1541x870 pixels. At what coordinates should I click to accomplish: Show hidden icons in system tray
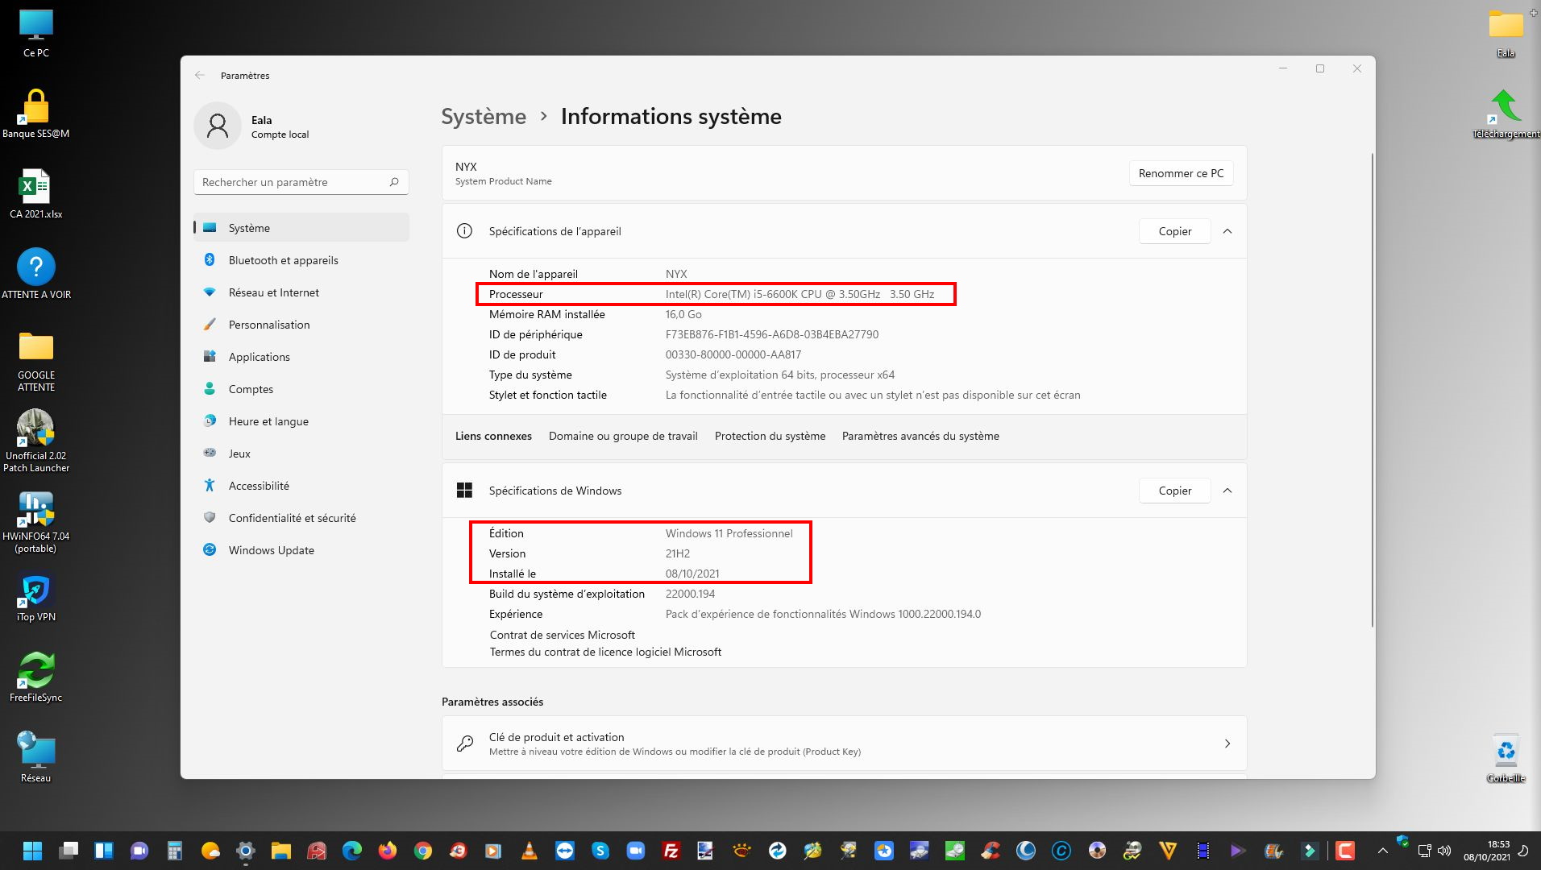click(1382, 851)
